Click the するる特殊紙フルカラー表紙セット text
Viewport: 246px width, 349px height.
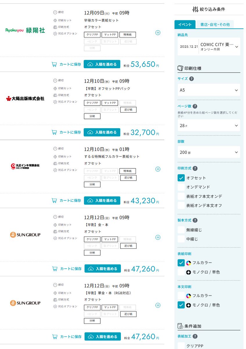click(x=112, y=156)
